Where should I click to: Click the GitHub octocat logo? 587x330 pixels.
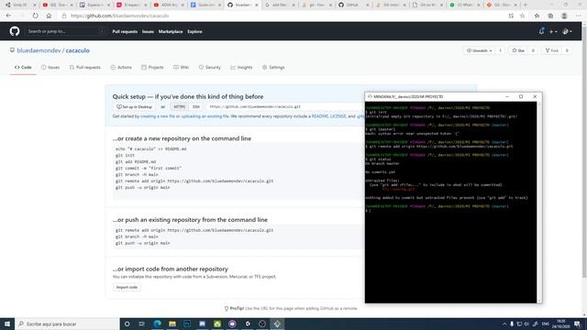coord(15,31)
